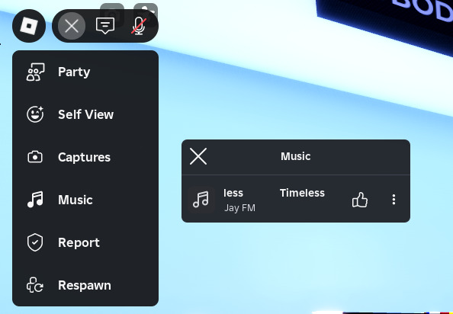This screenshot has height=314, width=453.
Task: Unmute the microphone
Action: pyautogui.click(x=139, y=26)
